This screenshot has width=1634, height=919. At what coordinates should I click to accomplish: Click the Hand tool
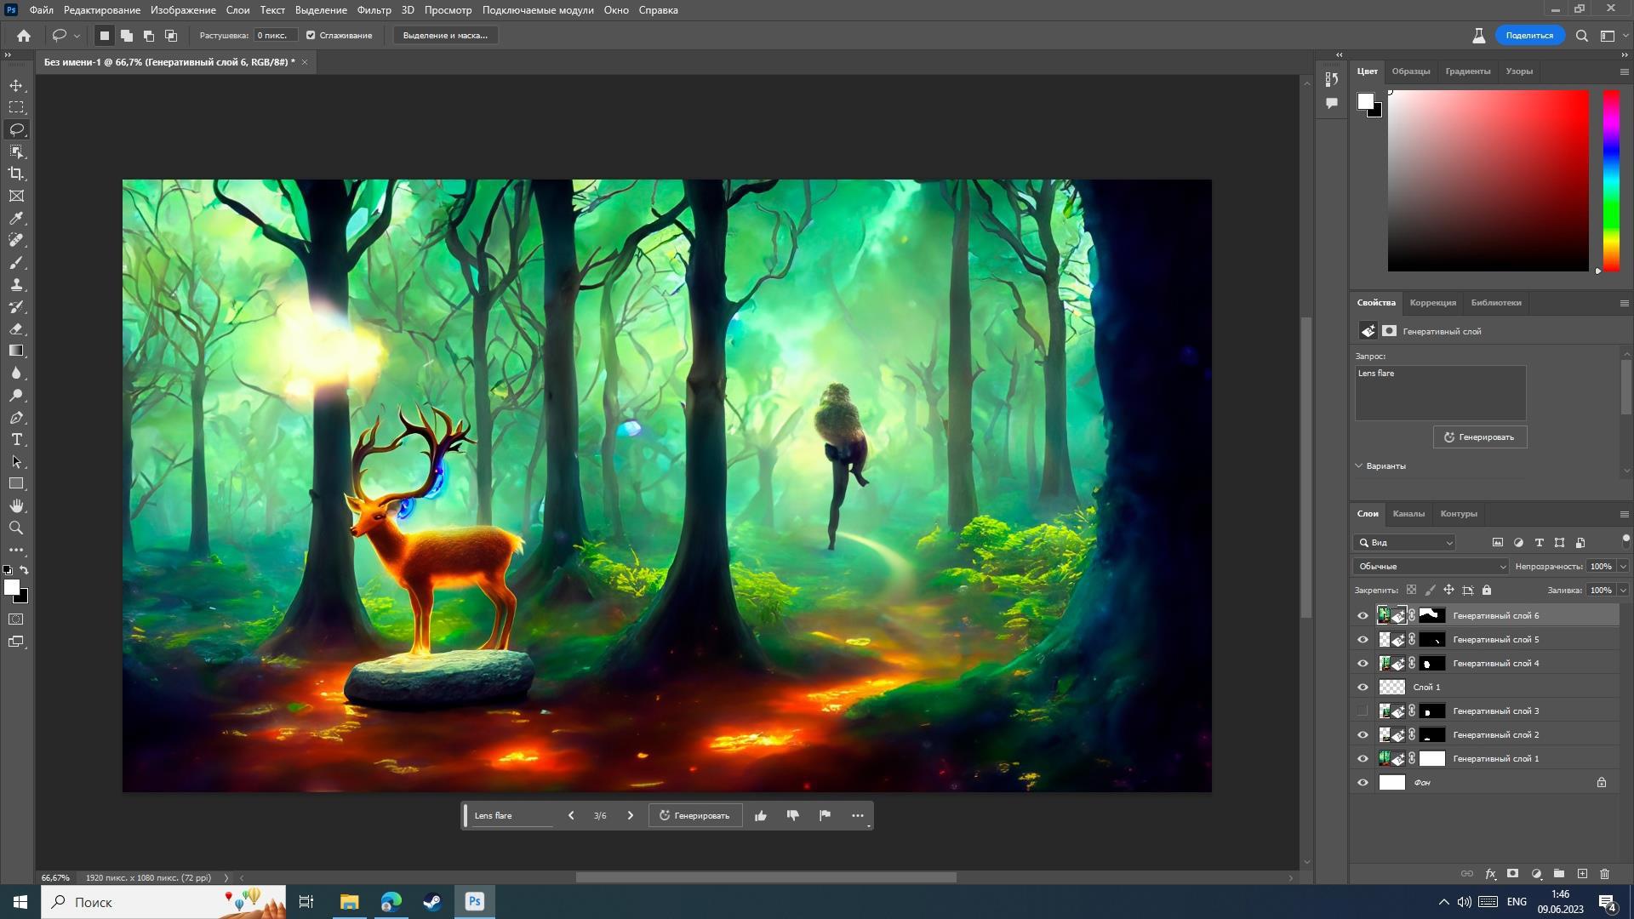[x=16, y=506]
